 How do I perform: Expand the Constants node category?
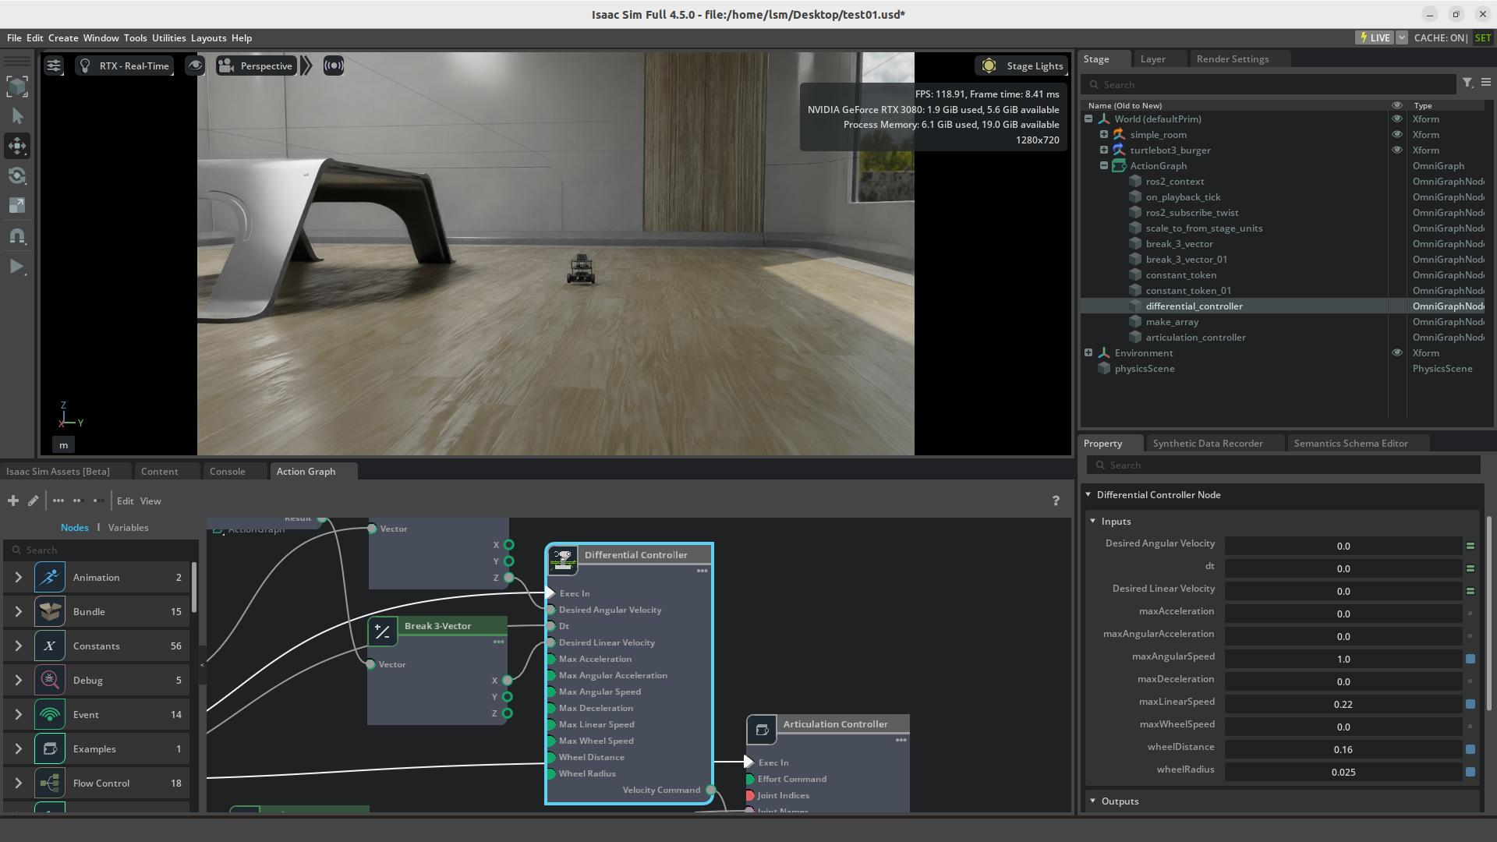tap(18, 646)
